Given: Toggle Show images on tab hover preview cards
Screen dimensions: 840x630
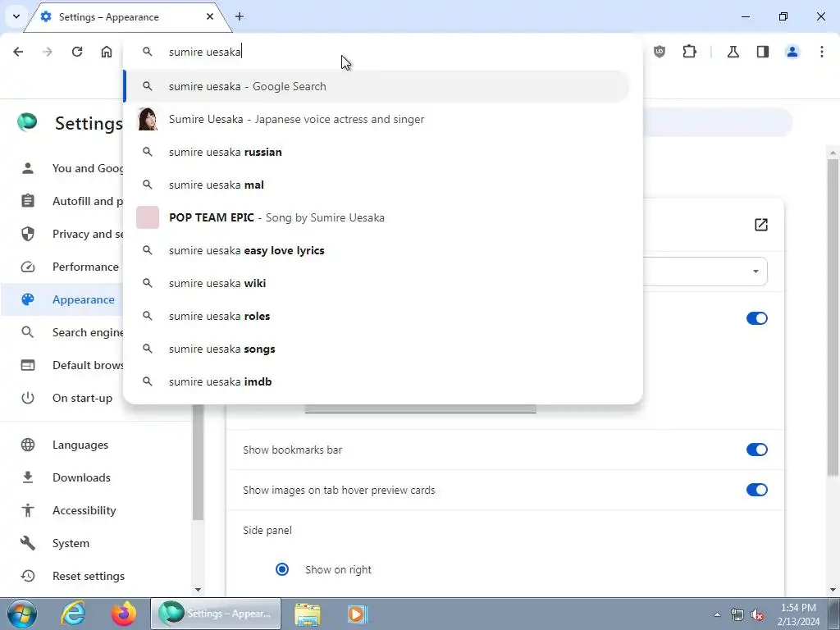Looking at the screenshot, I should pyautogui.click(x=756, y=490).
